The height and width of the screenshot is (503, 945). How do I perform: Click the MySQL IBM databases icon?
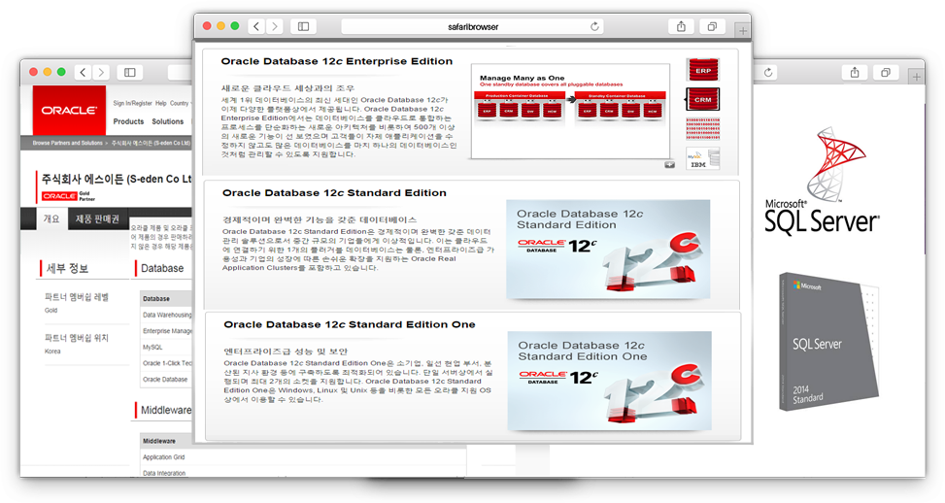703,158
